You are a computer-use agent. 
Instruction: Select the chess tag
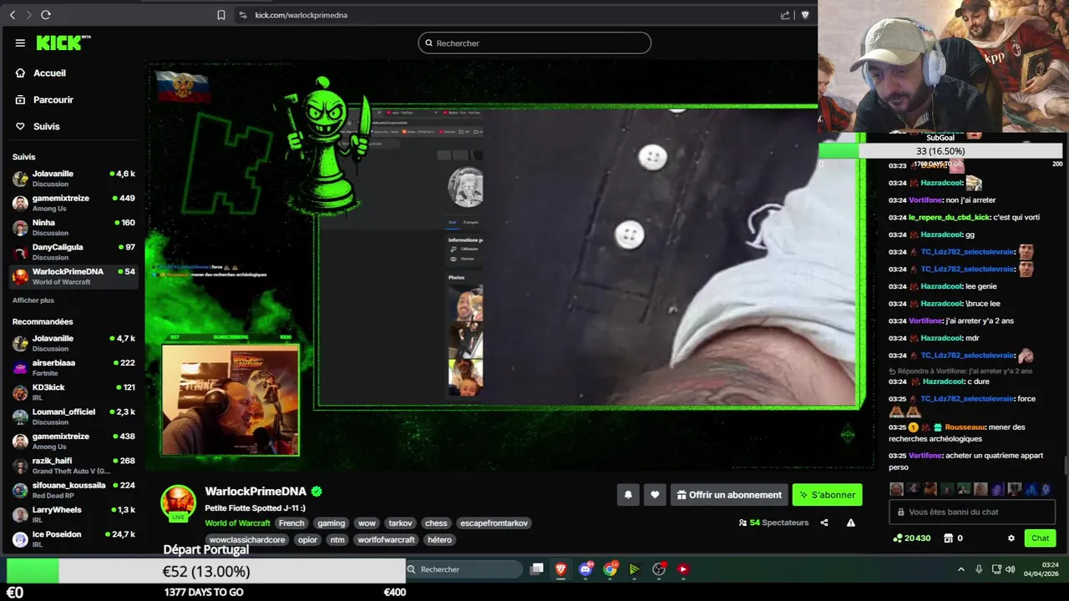tap(436, 523)
